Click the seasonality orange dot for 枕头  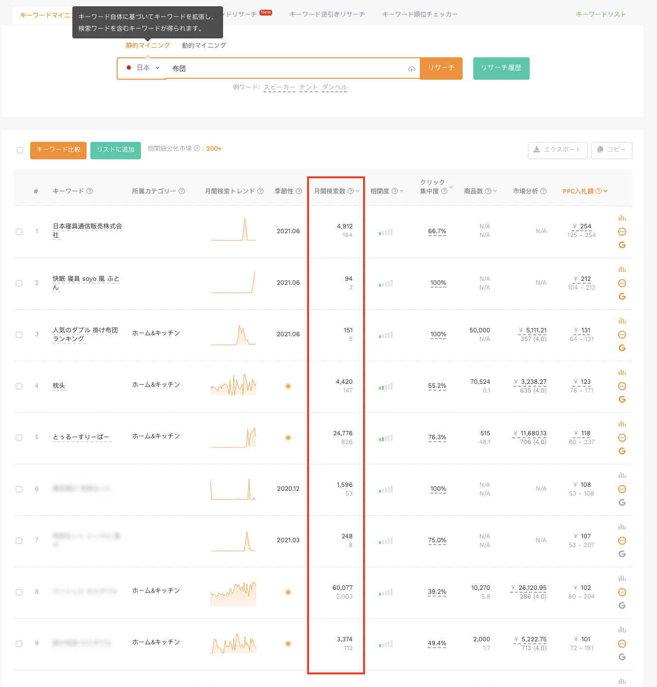[288, 386]
